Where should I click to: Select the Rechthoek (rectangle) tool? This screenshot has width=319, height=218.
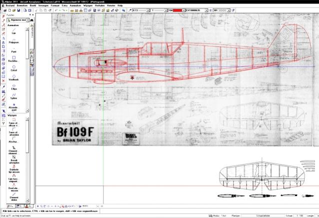click(x=13, y=59)
